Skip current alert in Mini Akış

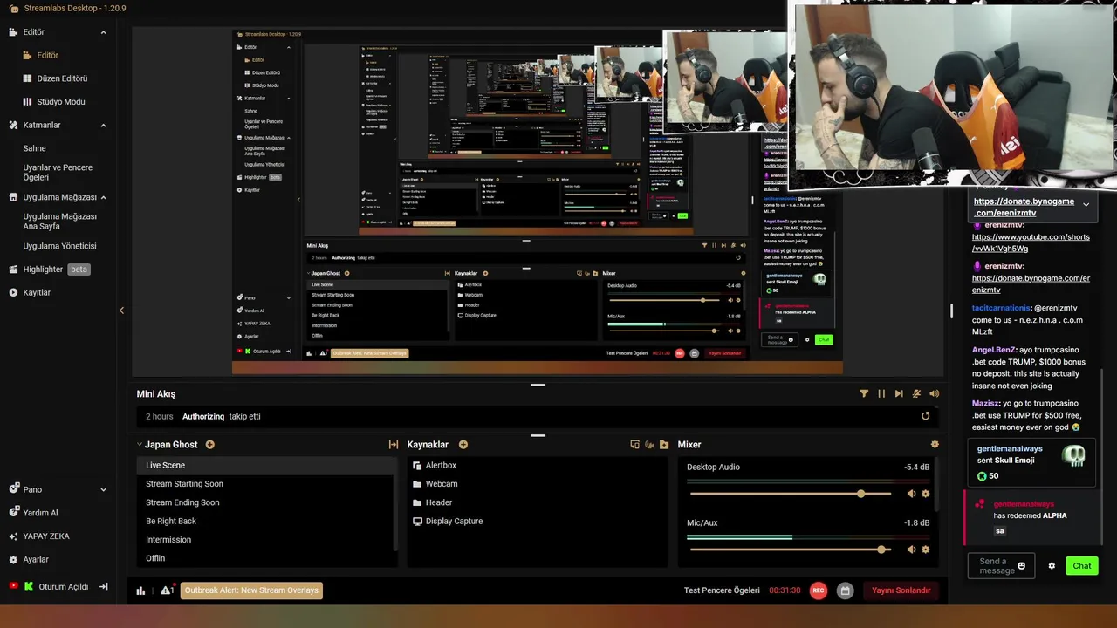pos(899,394)
